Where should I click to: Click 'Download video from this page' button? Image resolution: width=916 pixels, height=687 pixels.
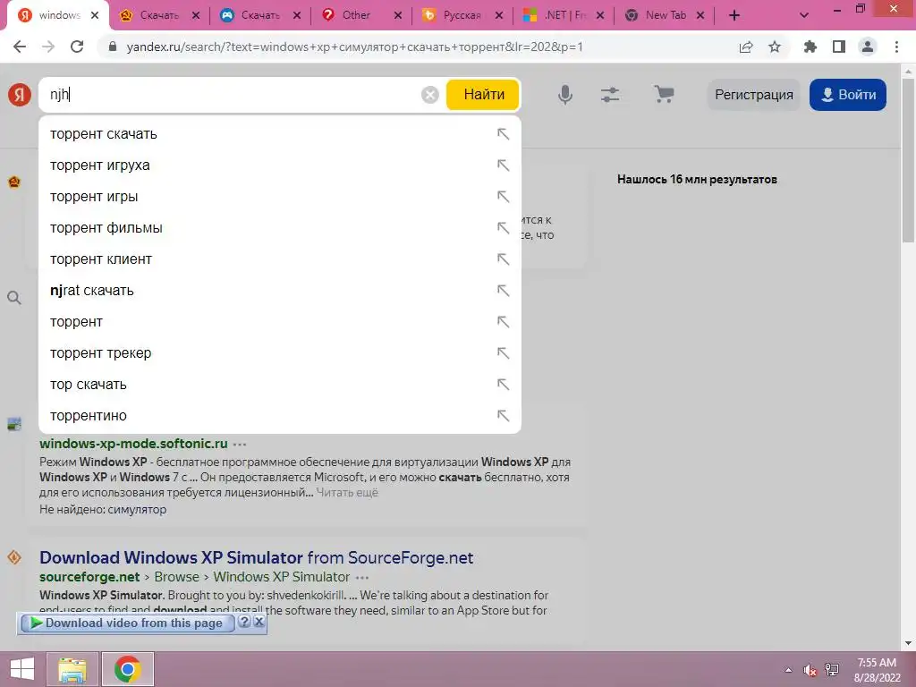[127, 623]
